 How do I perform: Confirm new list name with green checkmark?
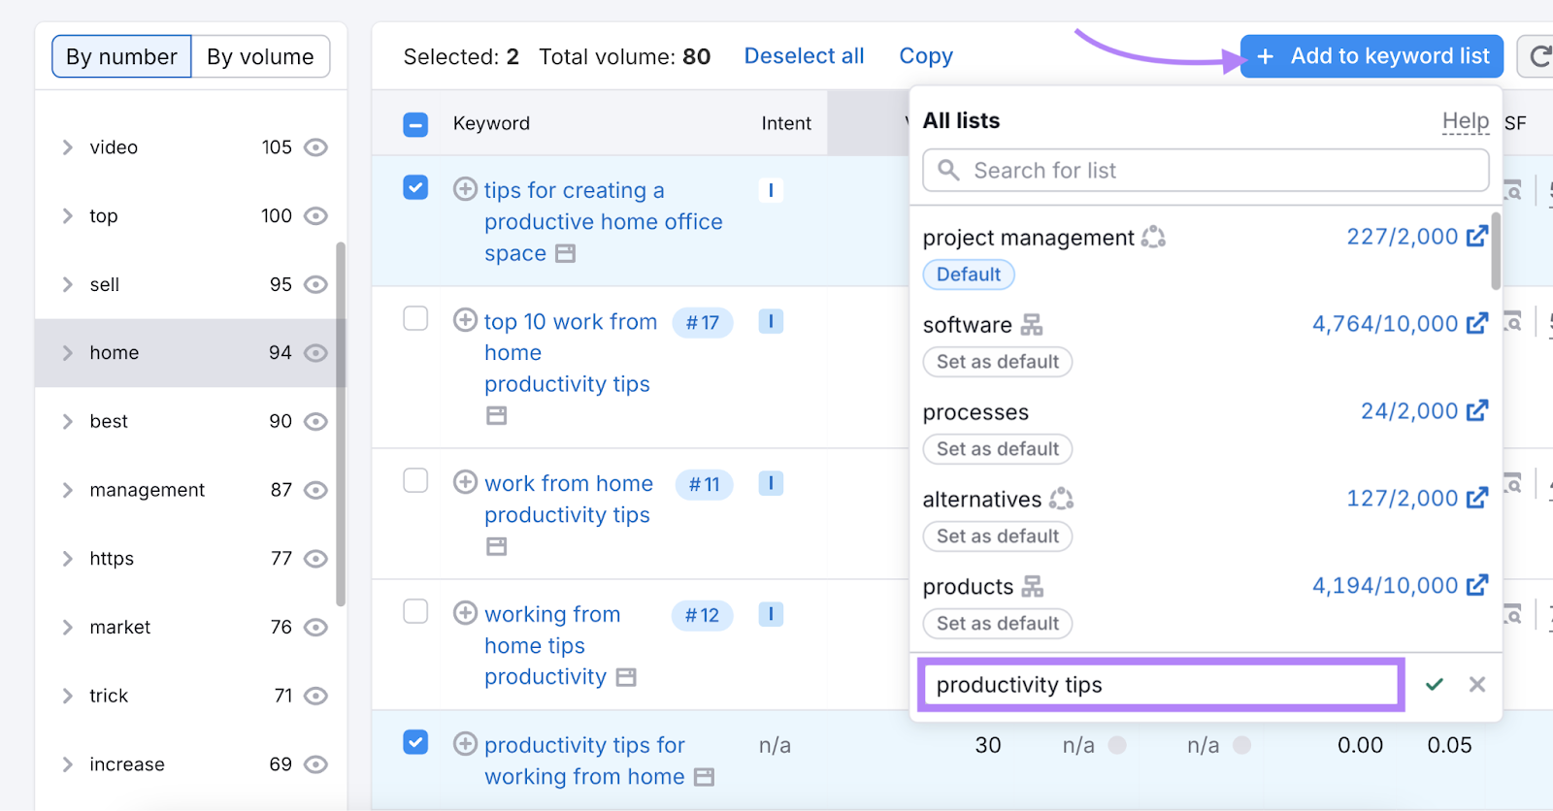(x=1434, y=685)
